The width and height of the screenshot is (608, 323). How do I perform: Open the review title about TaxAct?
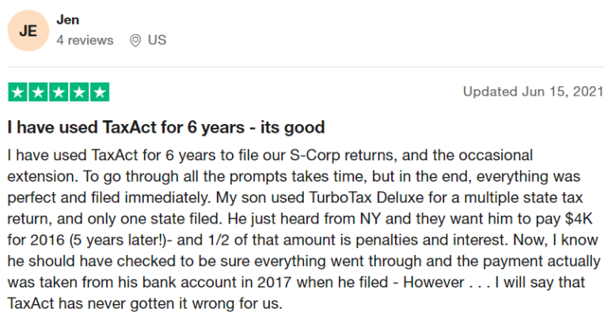[166, 127]
